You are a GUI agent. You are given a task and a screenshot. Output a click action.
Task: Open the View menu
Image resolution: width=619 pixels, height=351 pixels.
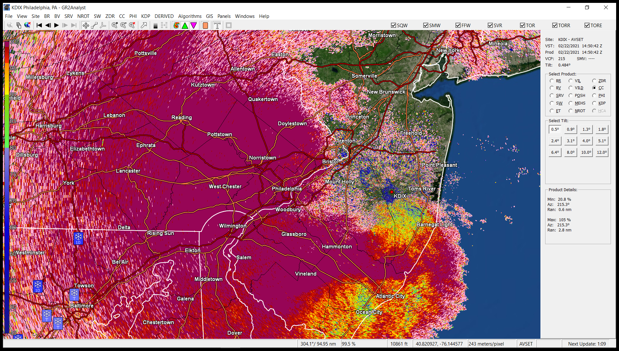(x=22, y=16)
